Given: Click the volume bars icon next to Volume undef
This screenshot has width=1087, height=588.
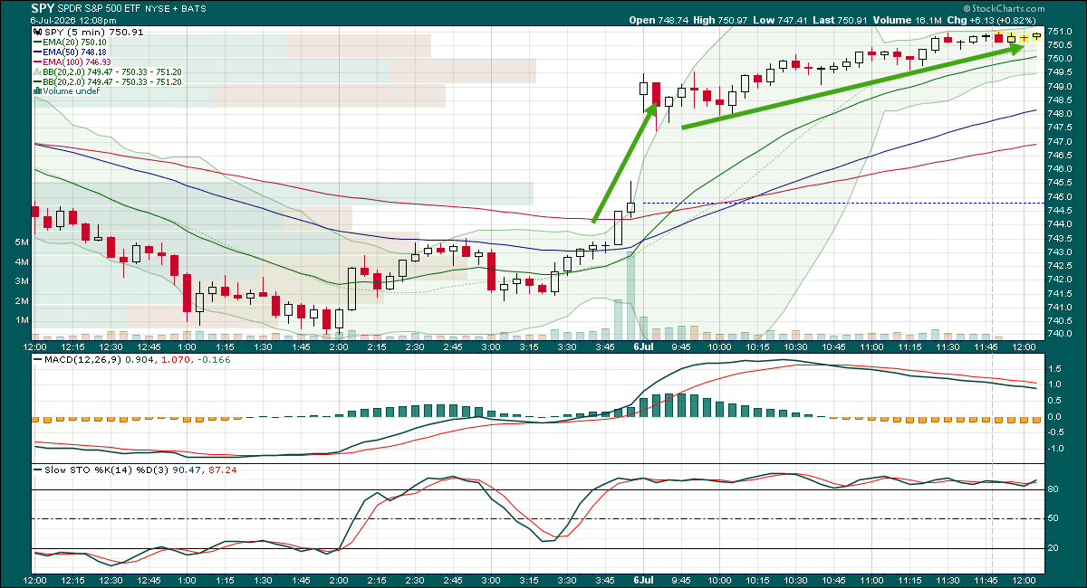Looking at the screenshot, I should [37, 91].
